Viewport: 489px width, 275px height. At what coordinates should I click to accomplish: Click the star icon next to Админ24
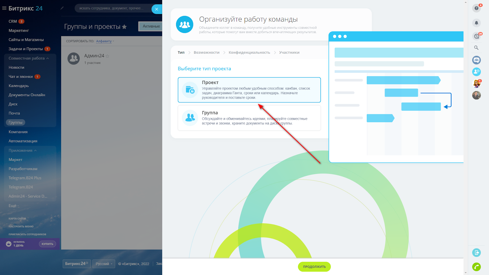107,56
